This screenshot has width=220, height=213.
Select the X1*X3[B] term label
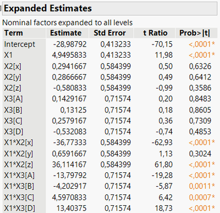coord(19,186)
